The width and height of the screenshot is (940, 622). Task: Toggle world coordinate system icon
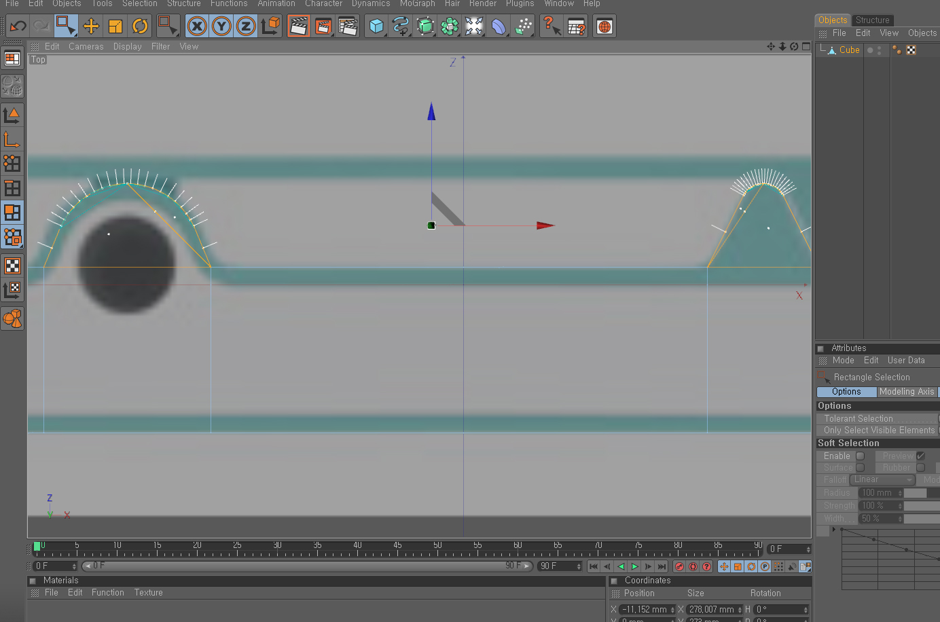pos(270,26)
